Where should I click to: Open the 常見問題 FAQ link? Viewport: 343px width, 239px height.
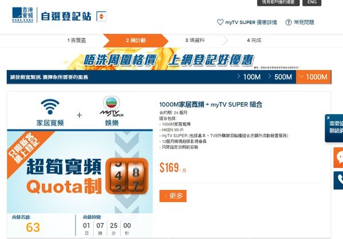pyautogui.click(x=300, y=22)
